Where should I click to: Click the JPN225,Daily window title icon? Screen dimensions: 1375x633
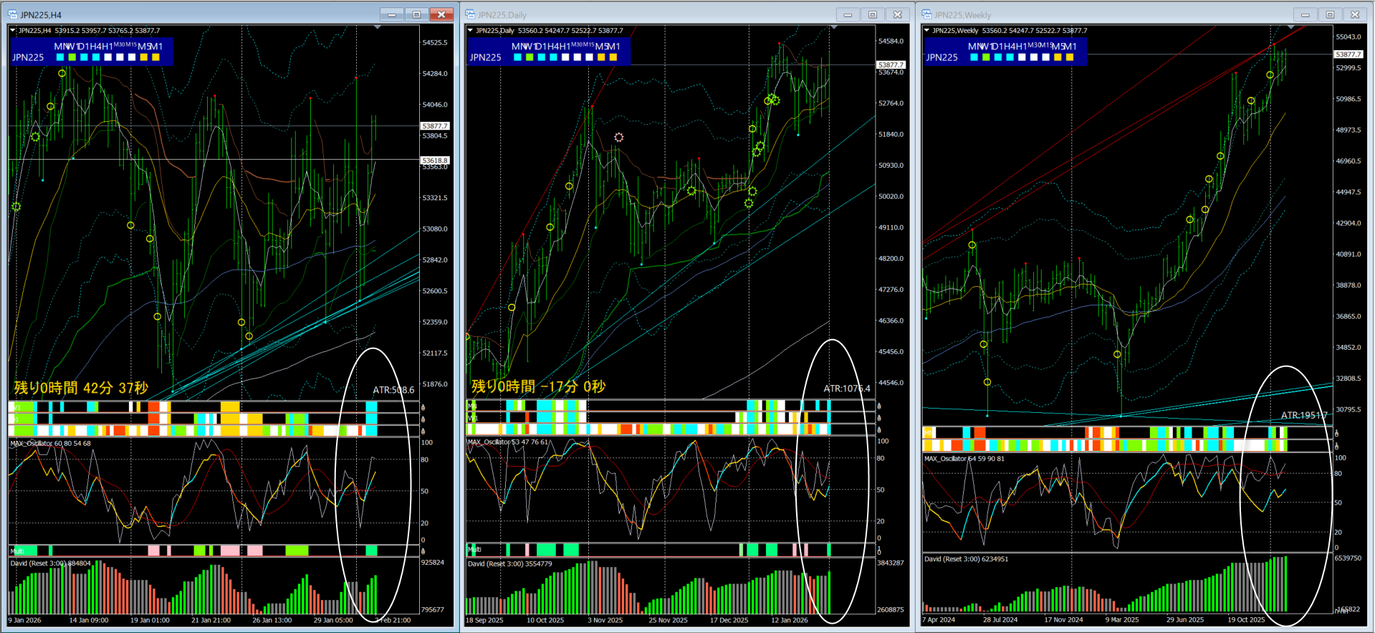point(470,14)
